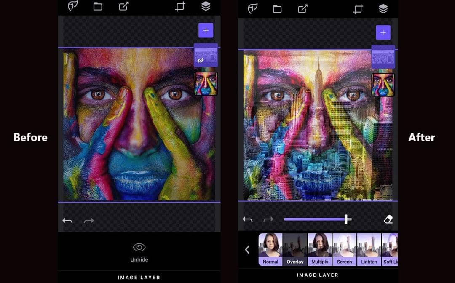The width and height of the screenshot is (455, 283).
Task: Open the folder icon in Before panel
Action: [x=98, y=6]
